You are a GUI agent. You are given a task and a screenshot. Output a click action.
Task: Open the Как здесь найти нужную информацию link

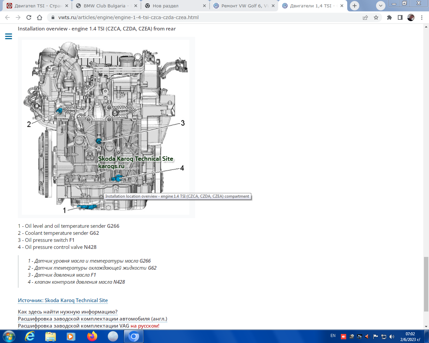[67, 312]
